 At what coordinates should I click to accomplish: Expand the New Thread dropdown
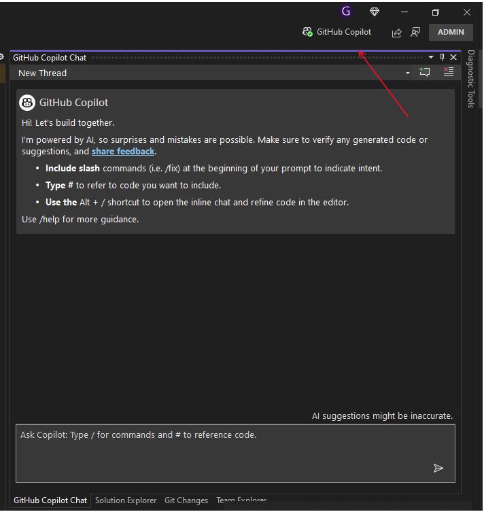[408, 73]
